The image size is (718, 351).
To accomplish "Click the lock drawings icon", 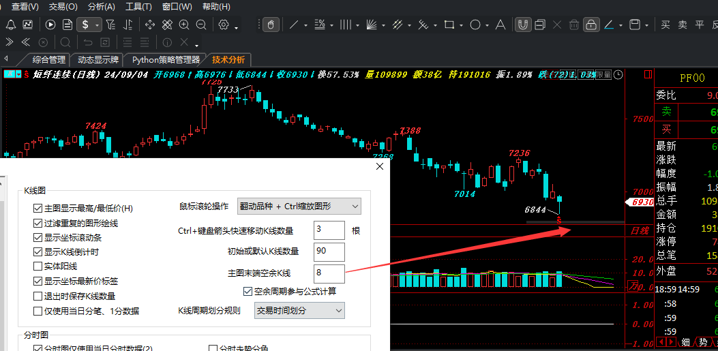I will 591,25.
